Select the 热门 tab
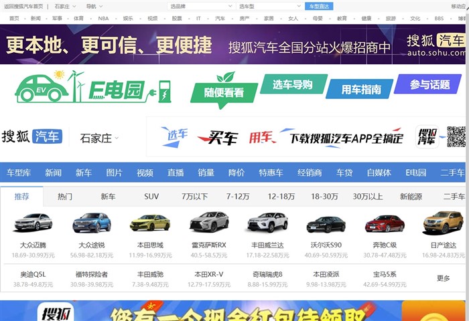 click(x=65, y=197)
